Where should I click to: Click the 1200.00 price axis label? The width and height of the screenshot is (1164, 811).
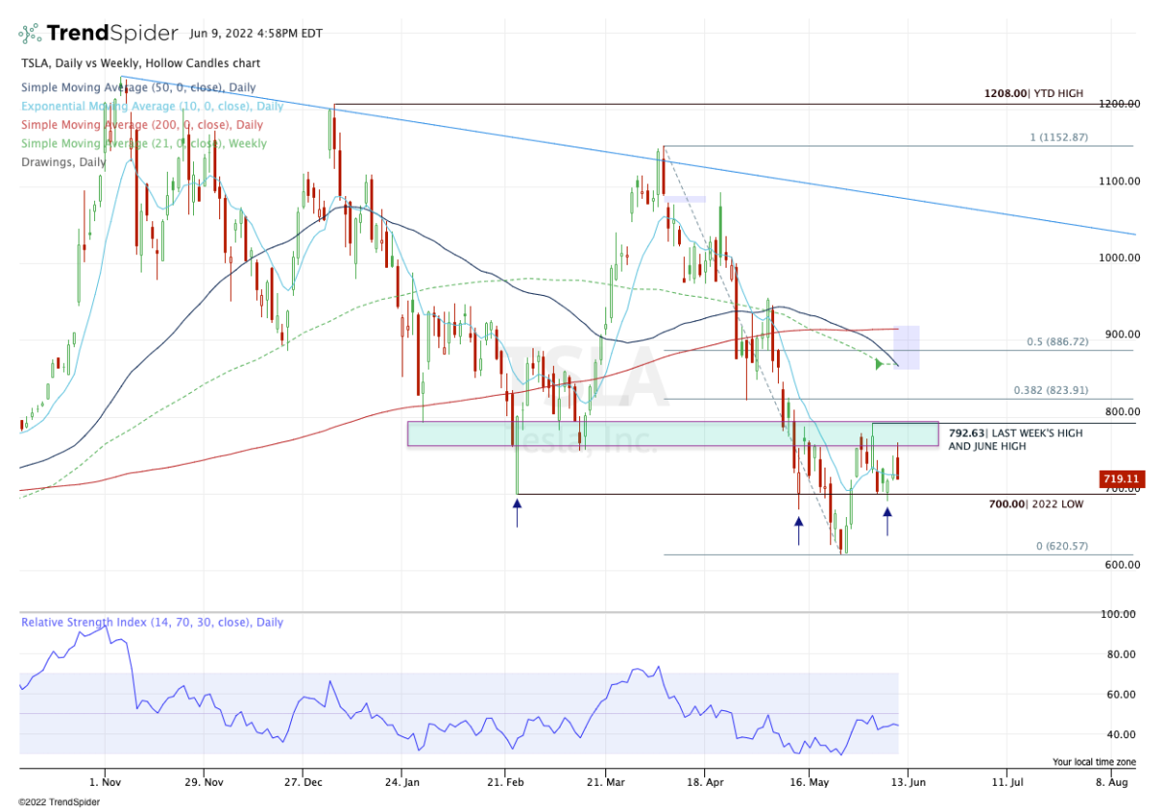pyautogui.click(x=1117, y=105)
